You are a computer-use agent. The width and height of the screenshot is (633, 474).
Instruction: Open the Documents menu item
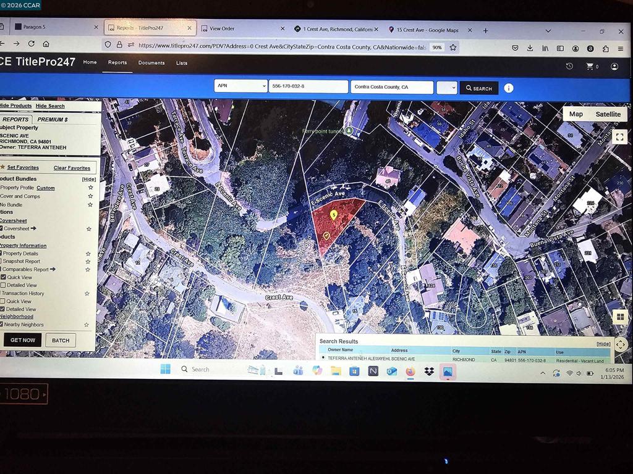coord(151,63)
